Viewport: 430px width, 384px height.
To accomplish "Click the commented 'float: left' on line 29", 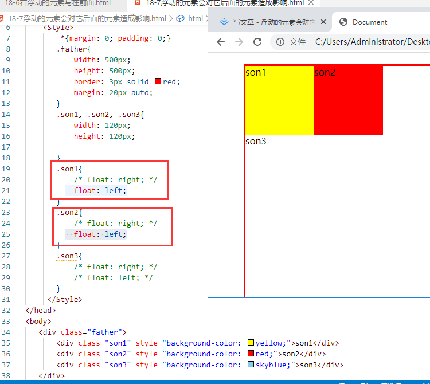I will click(114, 278).
